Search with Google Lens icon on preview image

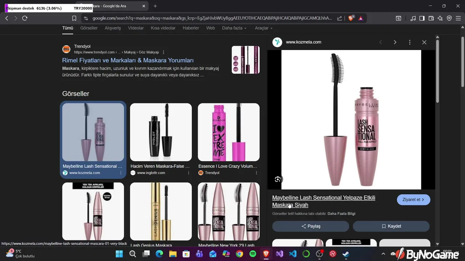click(x=278, y=179)
